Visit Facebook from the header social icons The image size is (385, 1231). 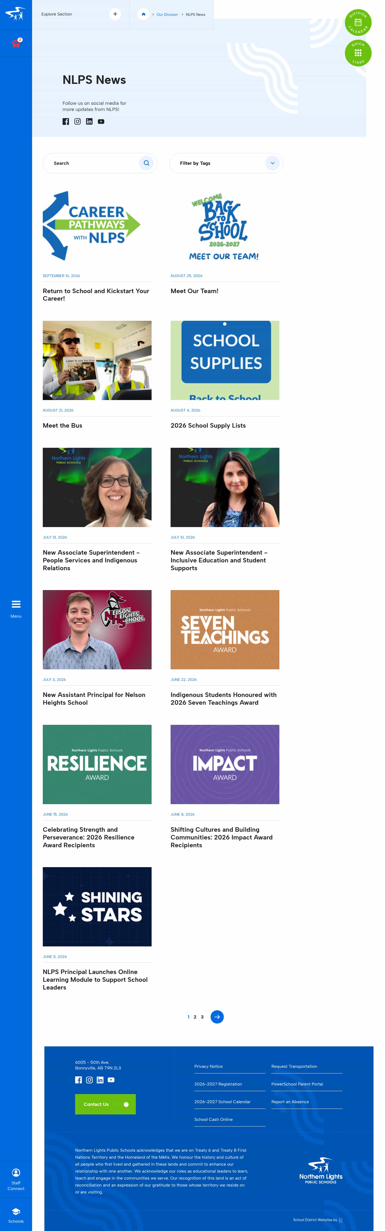[x=66, y=121]
